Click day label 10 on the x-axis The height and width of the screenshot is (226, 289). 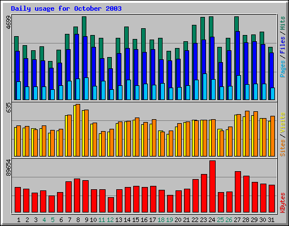[93, 220]
